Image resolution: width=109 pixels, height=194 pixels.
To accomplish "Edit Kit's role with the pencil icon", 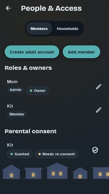I will tap(99, 110).
